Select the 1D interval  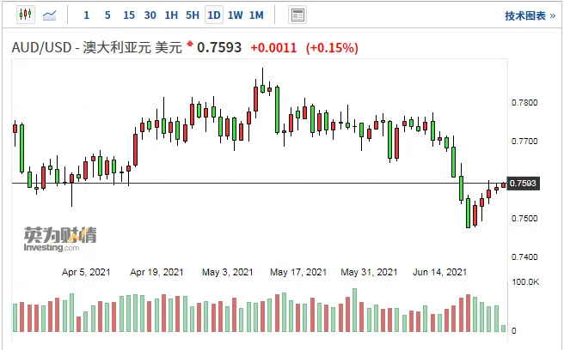(x=214, y=15)
